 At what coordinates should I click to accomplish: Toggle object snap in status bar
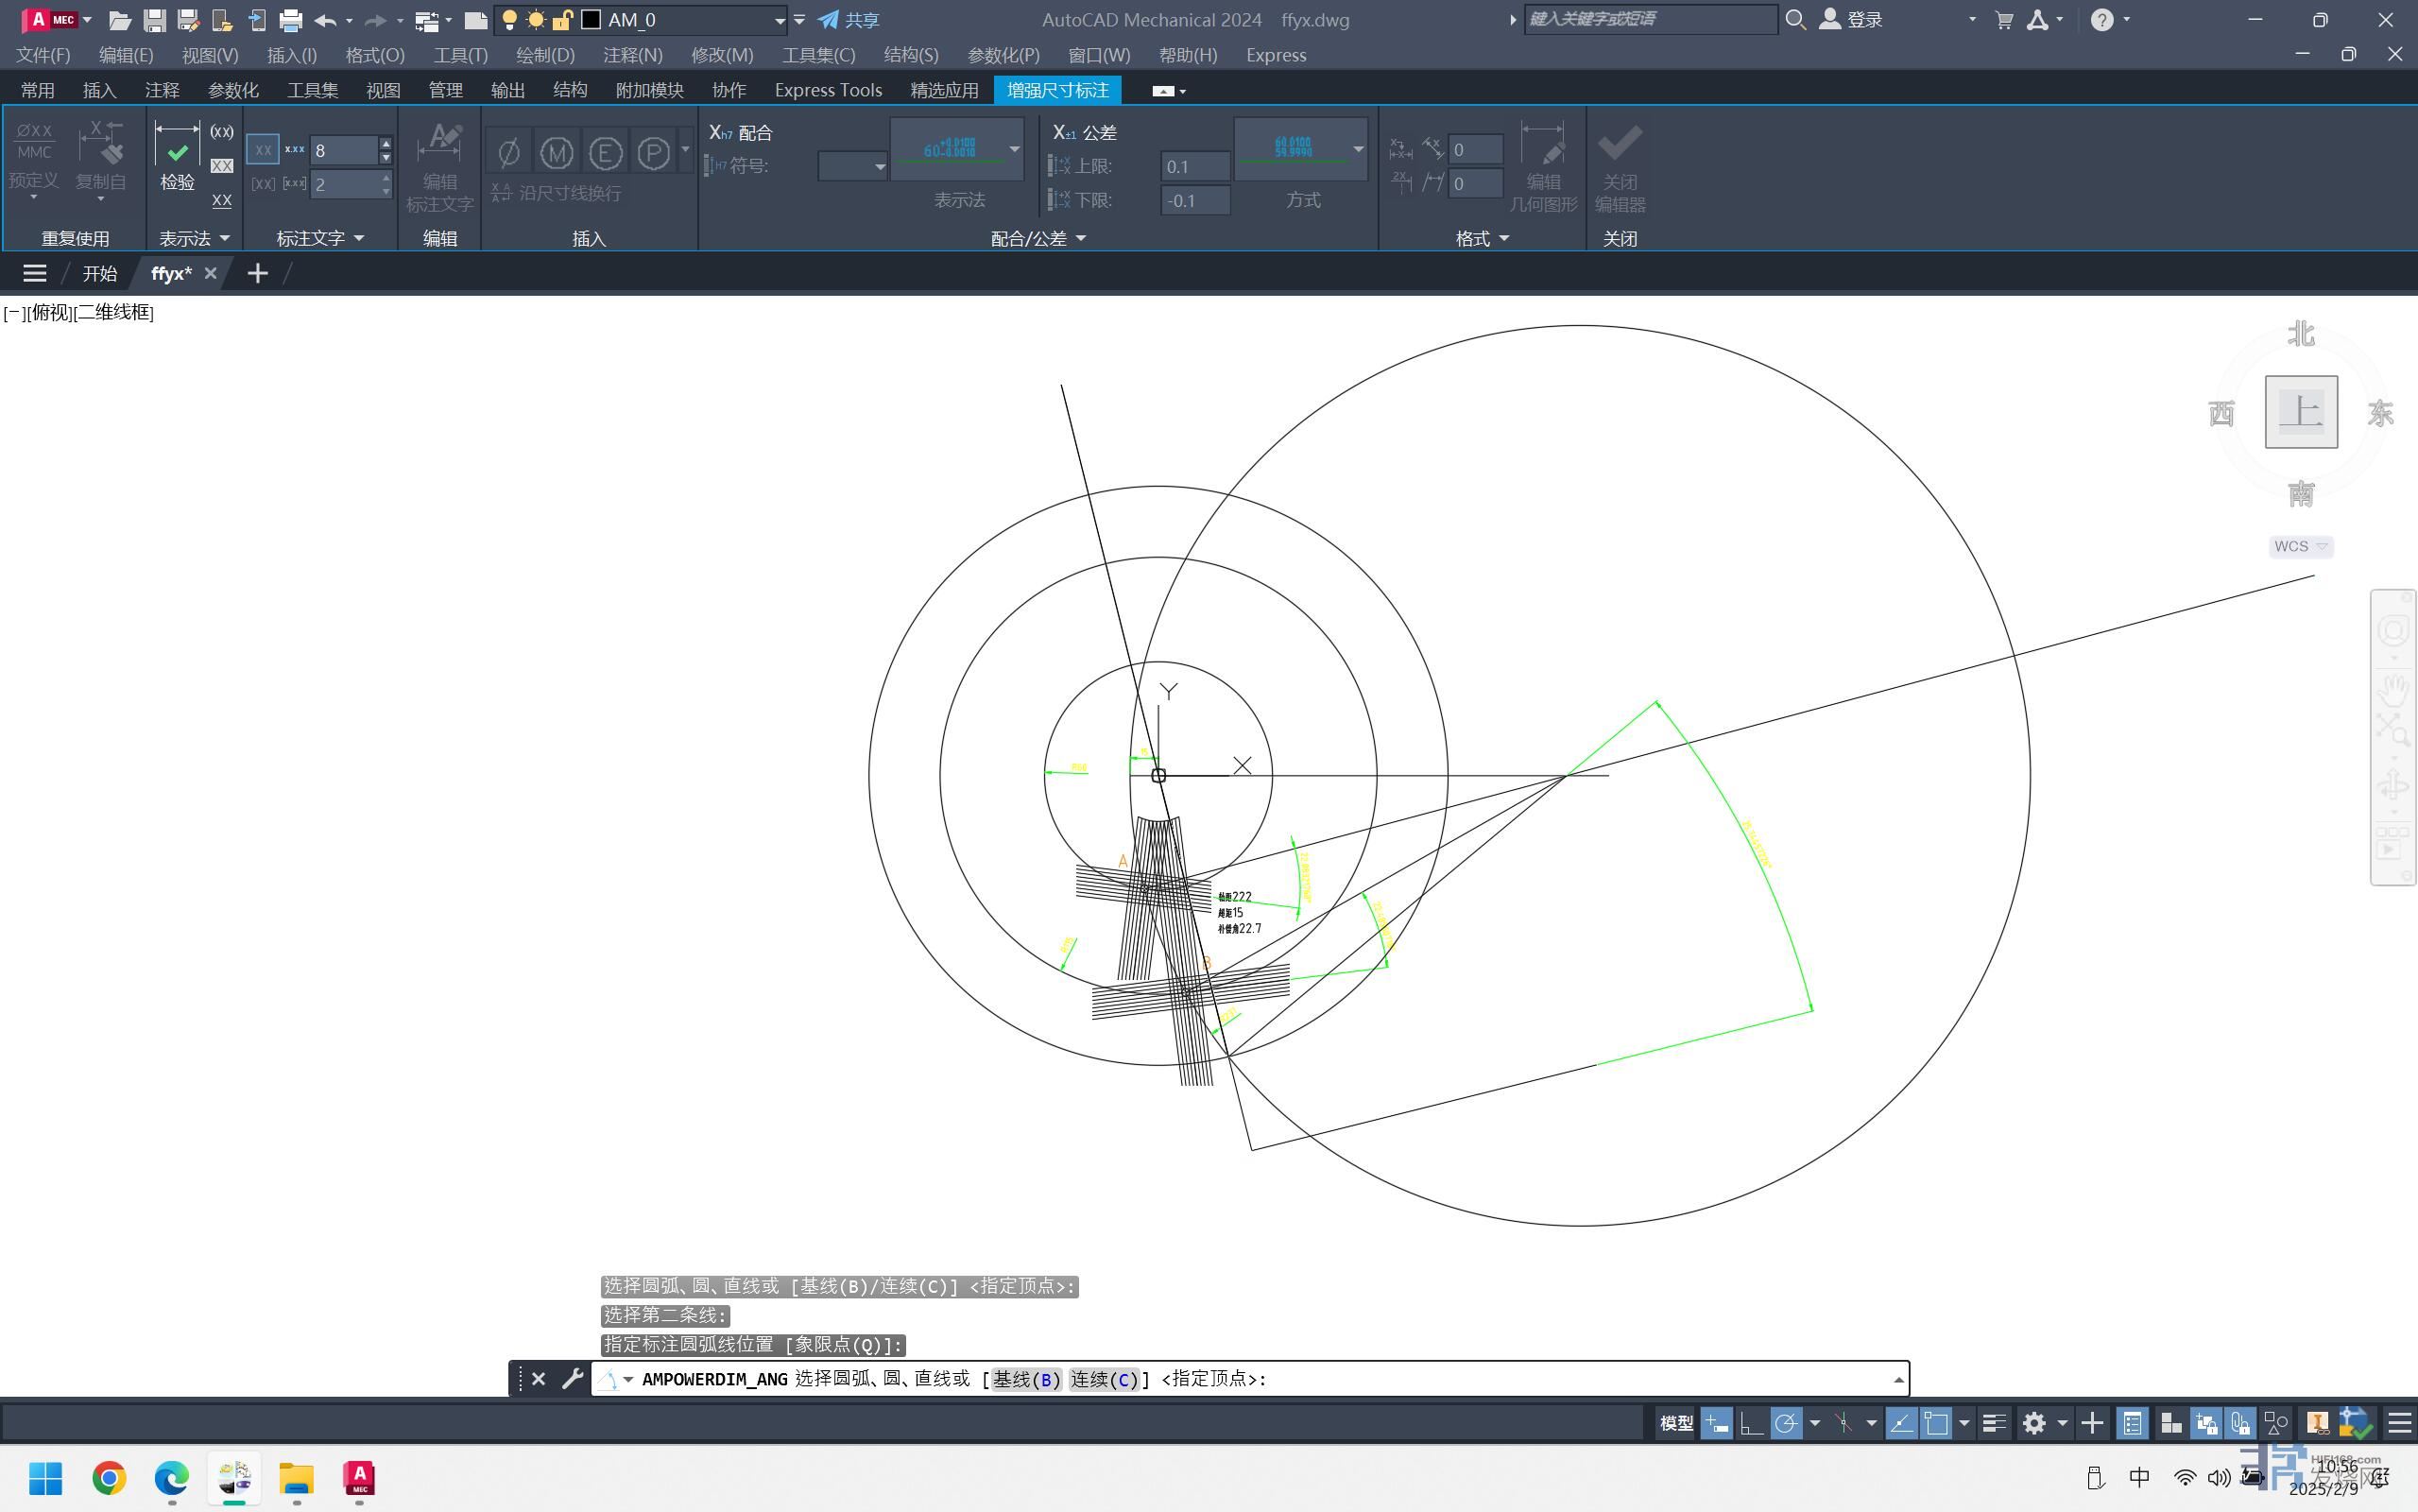[x=1935, y=1423]
